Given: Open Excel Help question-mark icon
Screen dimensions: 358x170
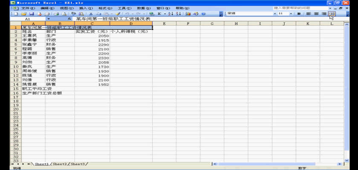Looking at the screenshot, I should click(x=203, y=14).
